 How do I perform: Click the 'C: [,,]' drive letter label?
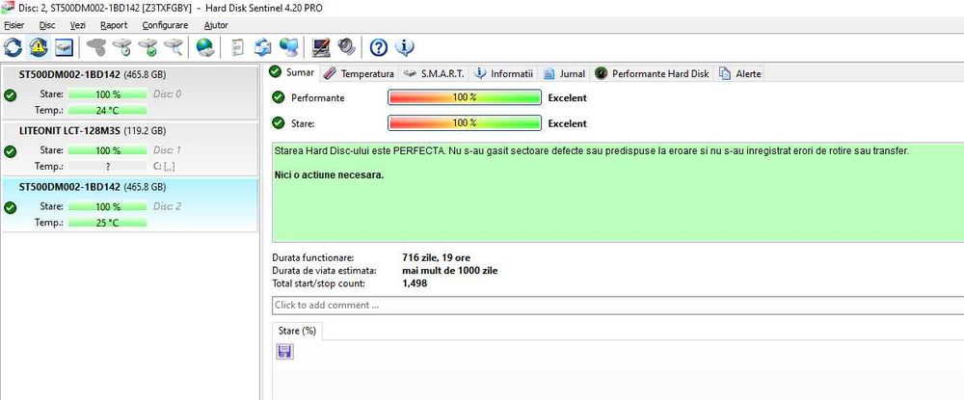(164, 166)
